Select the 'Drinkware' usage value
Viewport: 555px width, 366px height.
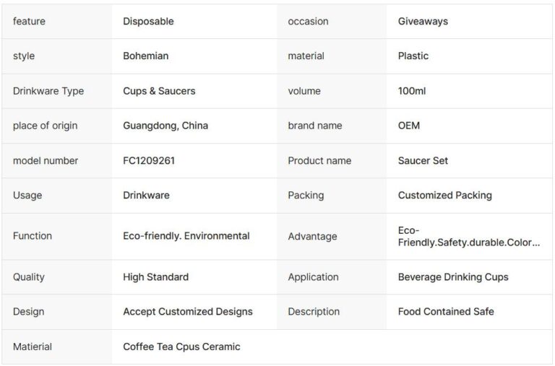[x=146, y=195]
